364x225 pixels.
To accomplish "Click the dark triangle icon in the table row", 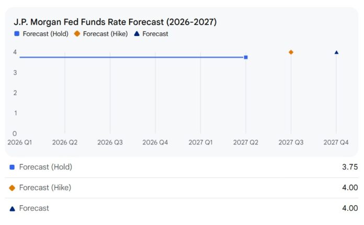I will click(12, 208).
